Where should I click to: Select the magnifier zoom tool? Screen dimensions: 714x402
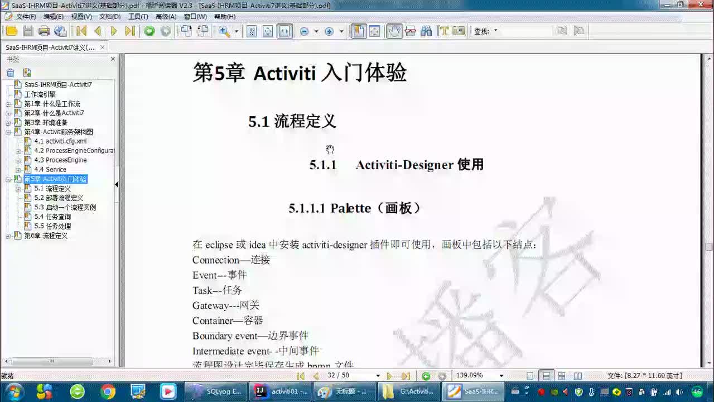(x=224, y=31)
